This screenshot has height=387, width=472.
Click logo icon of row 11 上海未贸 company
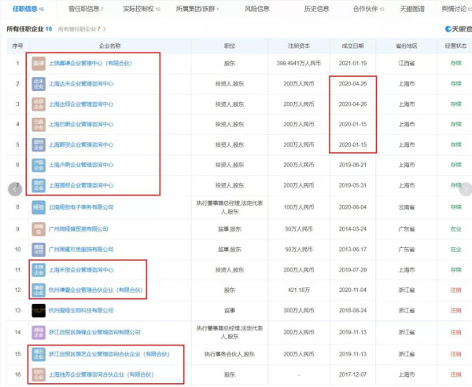click(x=39, y=270)
